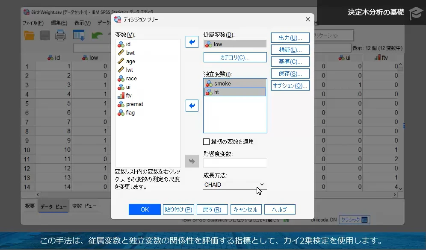Image resolution: width=426 pixels, height=250 pixels.
Task: Click the Save toolbar icon
Action: (x=44, y=35)
